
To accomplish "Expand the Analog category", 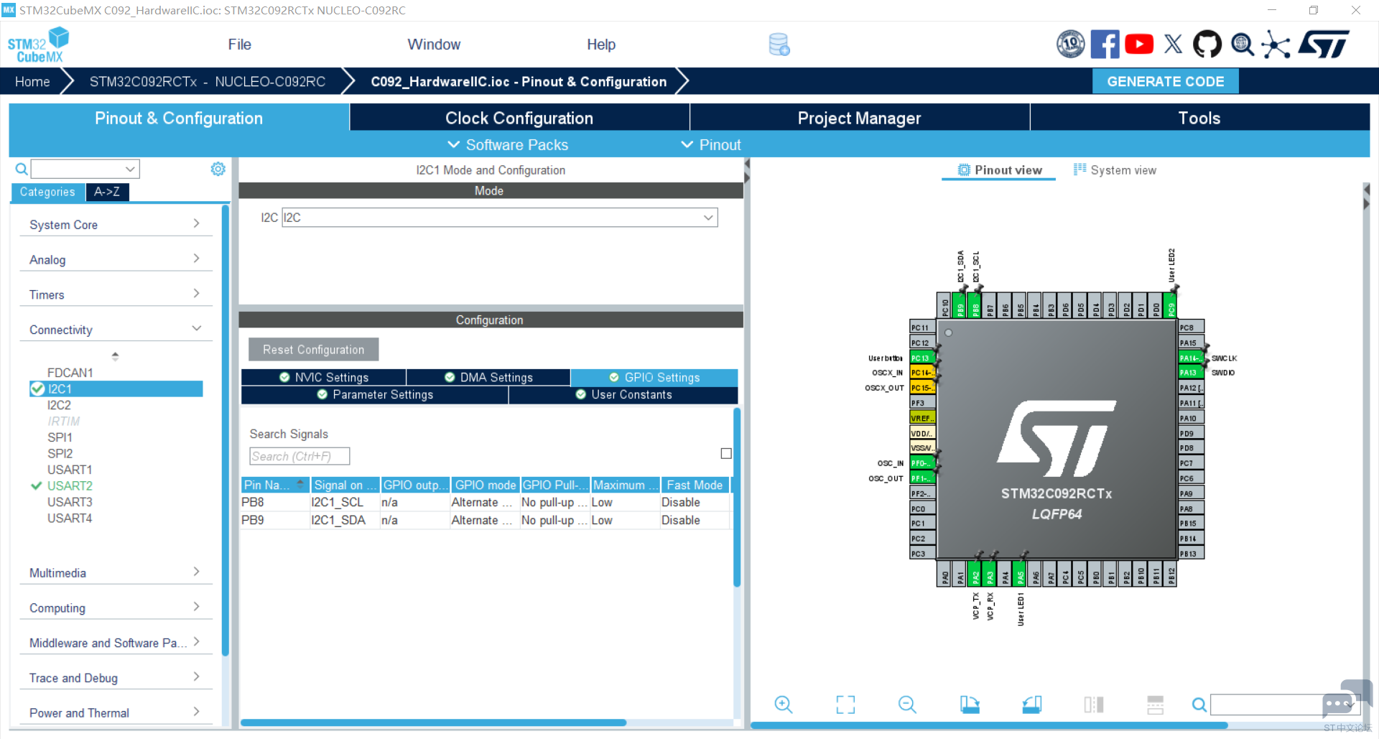I will tap(115, 260).
